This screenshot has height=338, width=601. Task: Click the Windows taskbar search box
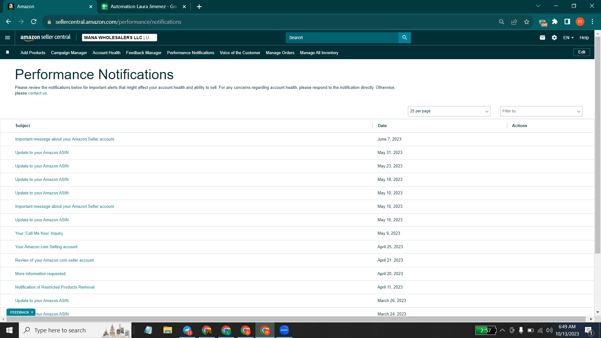tap(75, 330)
